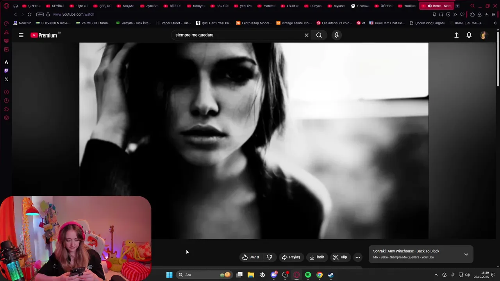Reload the current page

[29, 14]
